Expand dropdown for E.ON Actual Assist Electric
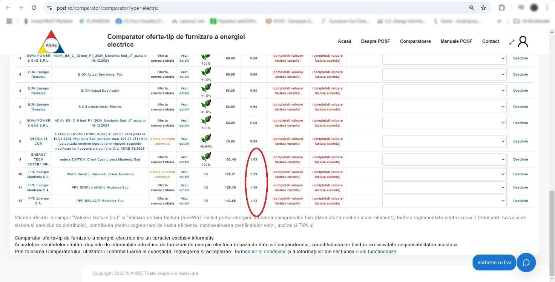Viewport: 555px width, 282px height. [x=444, y=107]
